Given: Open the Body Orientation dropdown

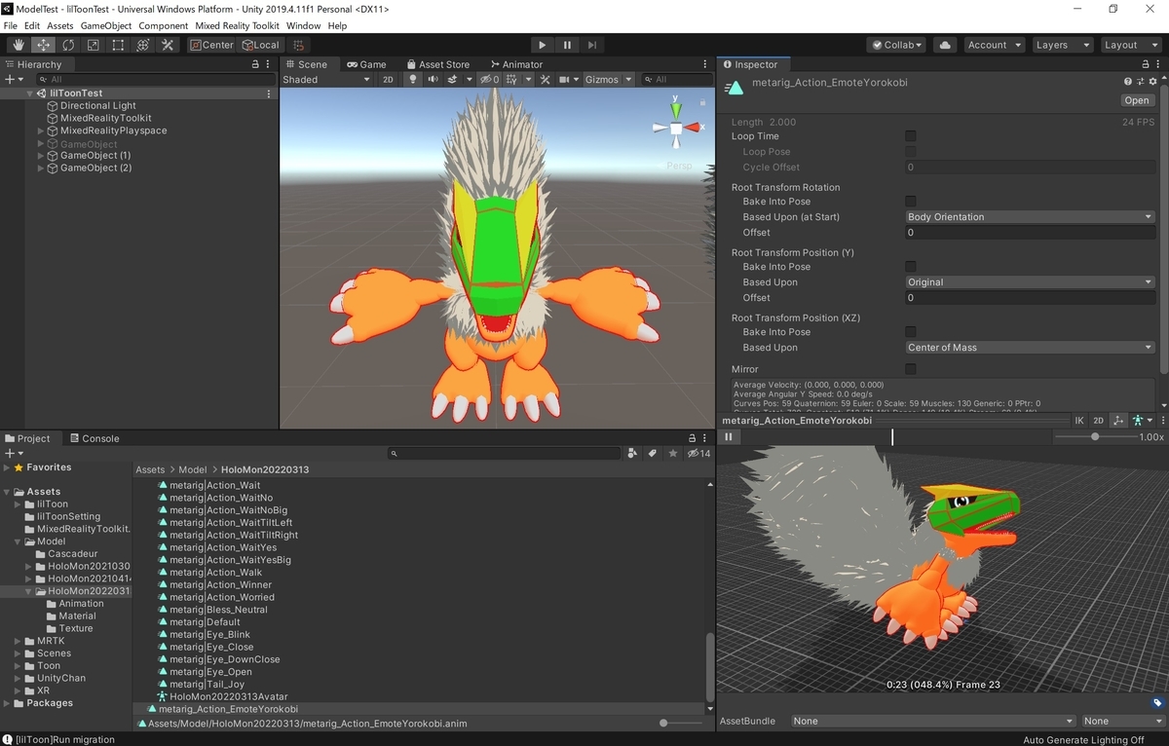Looking at the screenshot, I should pos(1030,217).
